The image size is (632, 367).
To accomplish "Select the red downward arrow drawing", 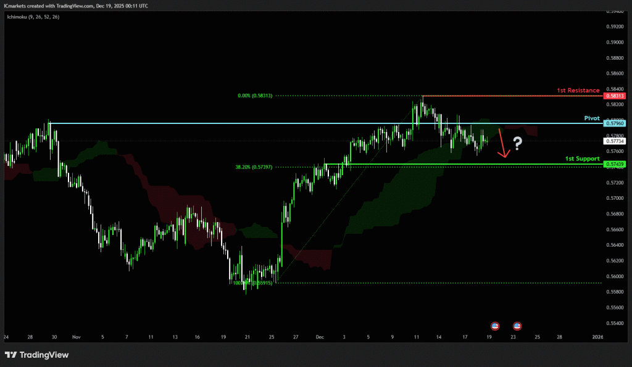I will 503,144.
